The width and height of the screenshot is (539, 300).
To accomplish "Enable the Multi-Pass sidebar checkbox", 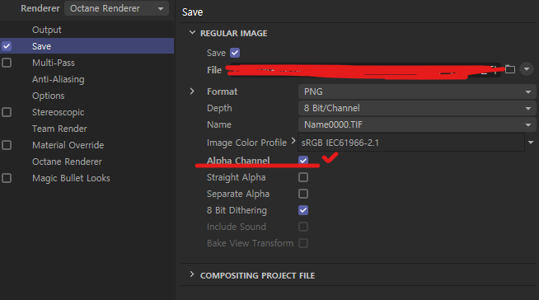I will 7,63.
